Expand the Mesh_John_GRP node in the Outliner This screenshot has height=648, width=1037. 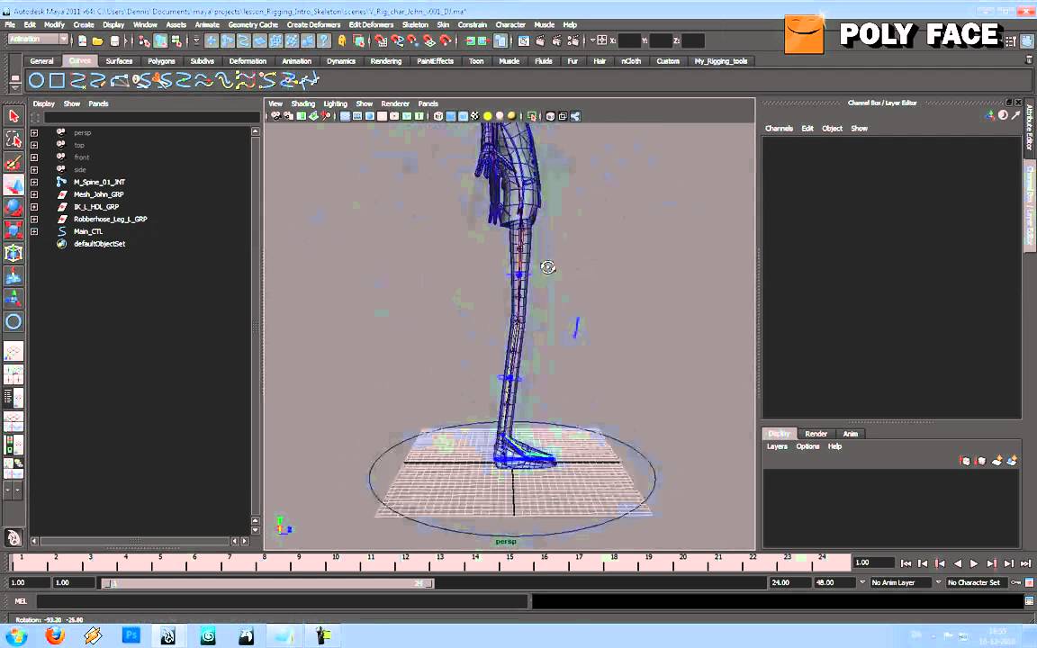[34, 193]
